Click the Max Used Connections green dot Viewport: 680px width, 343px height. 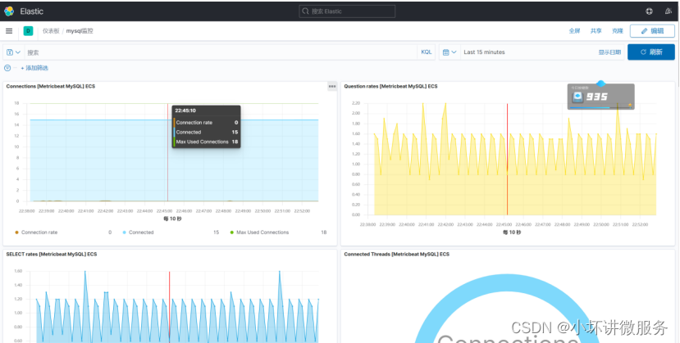click(231, 232)
